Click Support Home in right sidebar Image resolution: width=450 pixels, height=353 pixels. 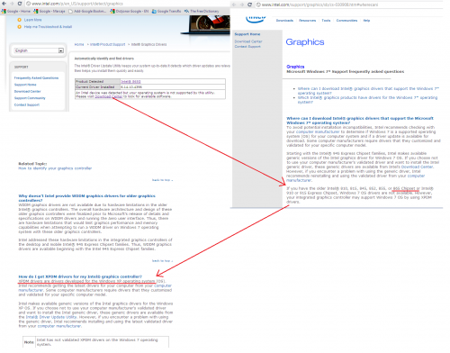(x=247, y=34)
